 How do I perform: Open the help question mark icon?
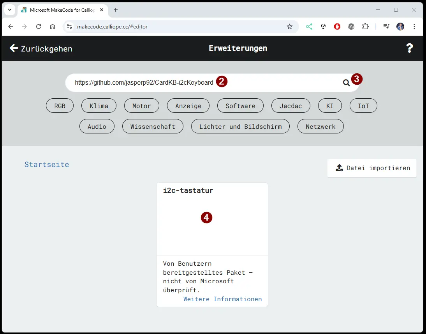click(409, 48)
